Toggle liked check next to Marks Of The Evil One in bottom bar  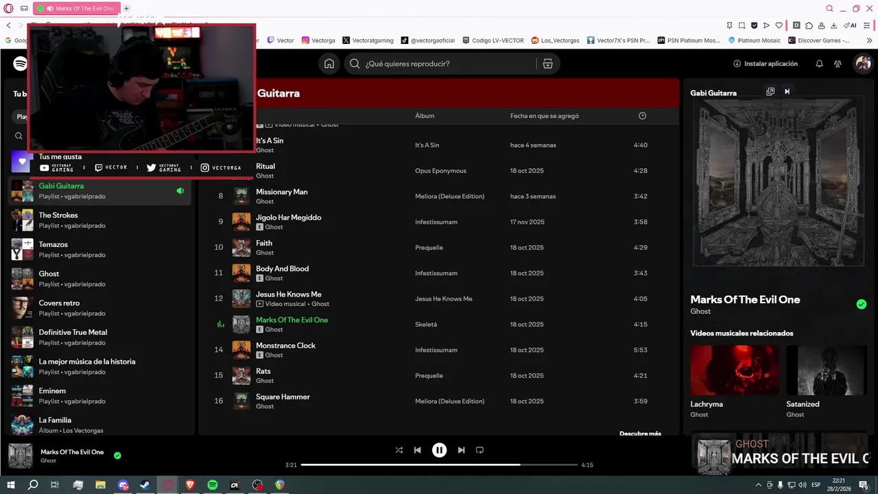tap(117, 456)
